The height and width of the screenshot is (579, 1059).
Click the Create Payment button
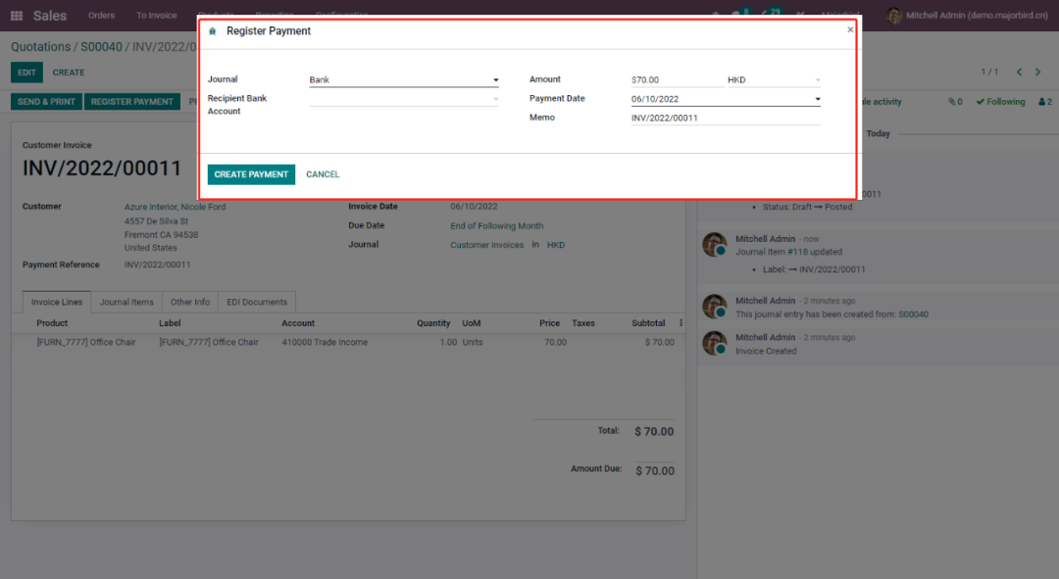pyautogui.click(x=251, y=174)
